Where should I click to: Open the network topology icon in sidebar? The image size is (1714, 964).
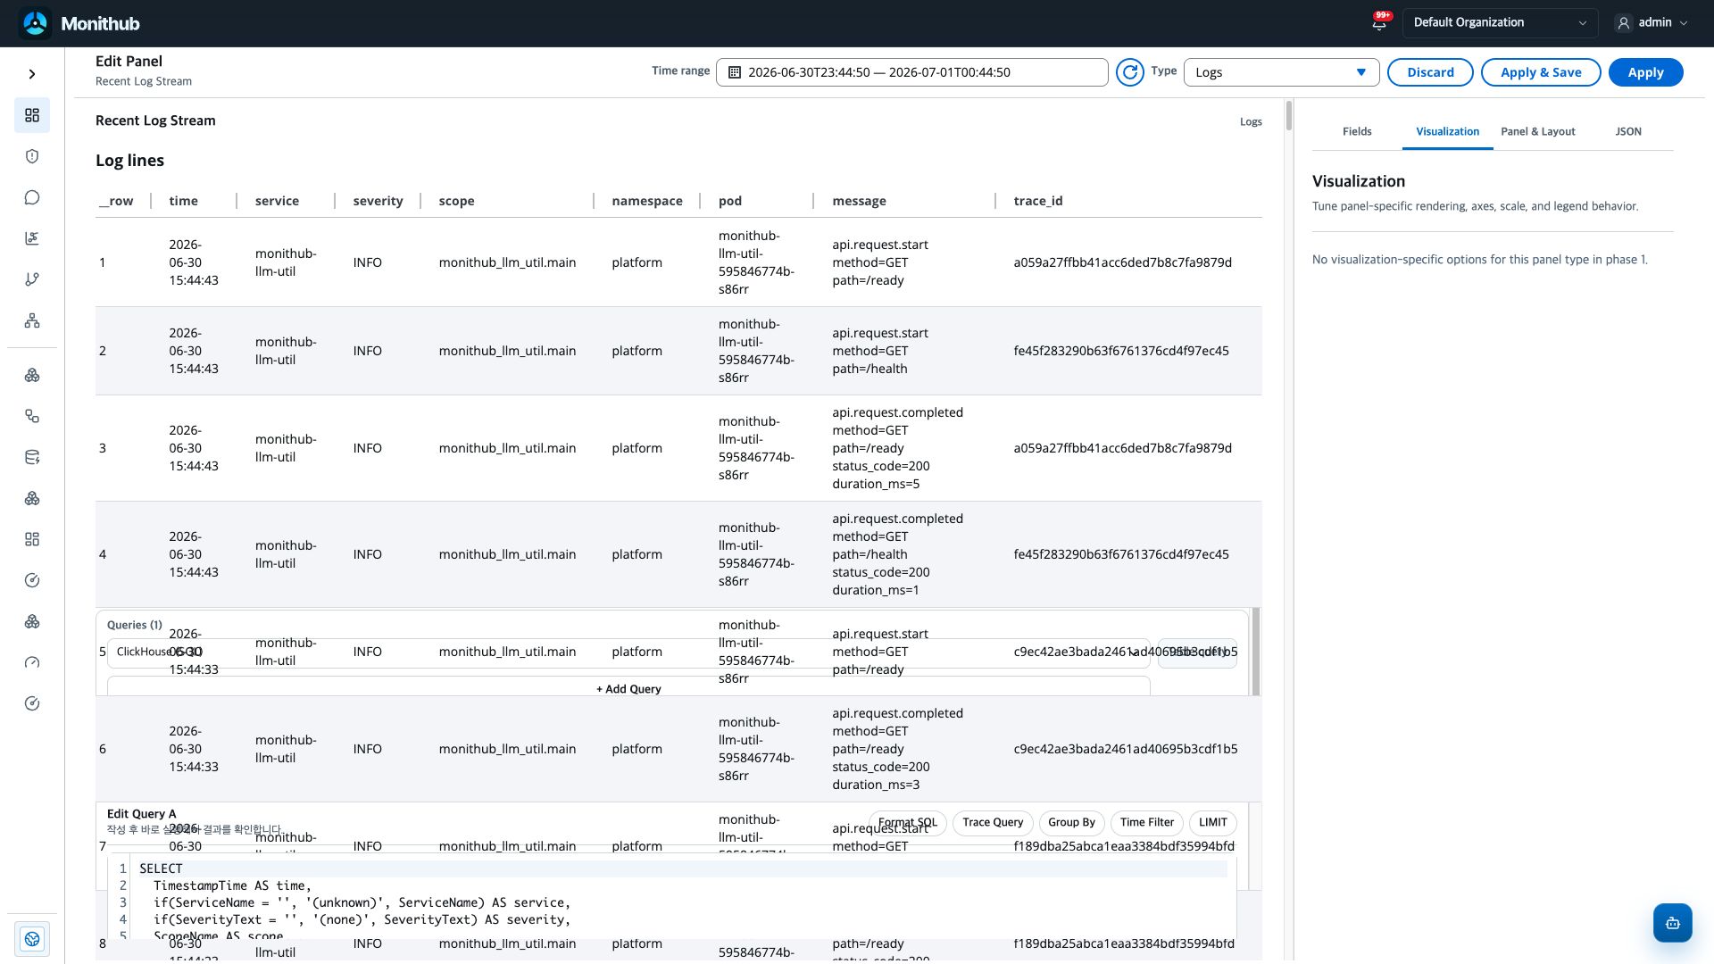coord(32,320)
